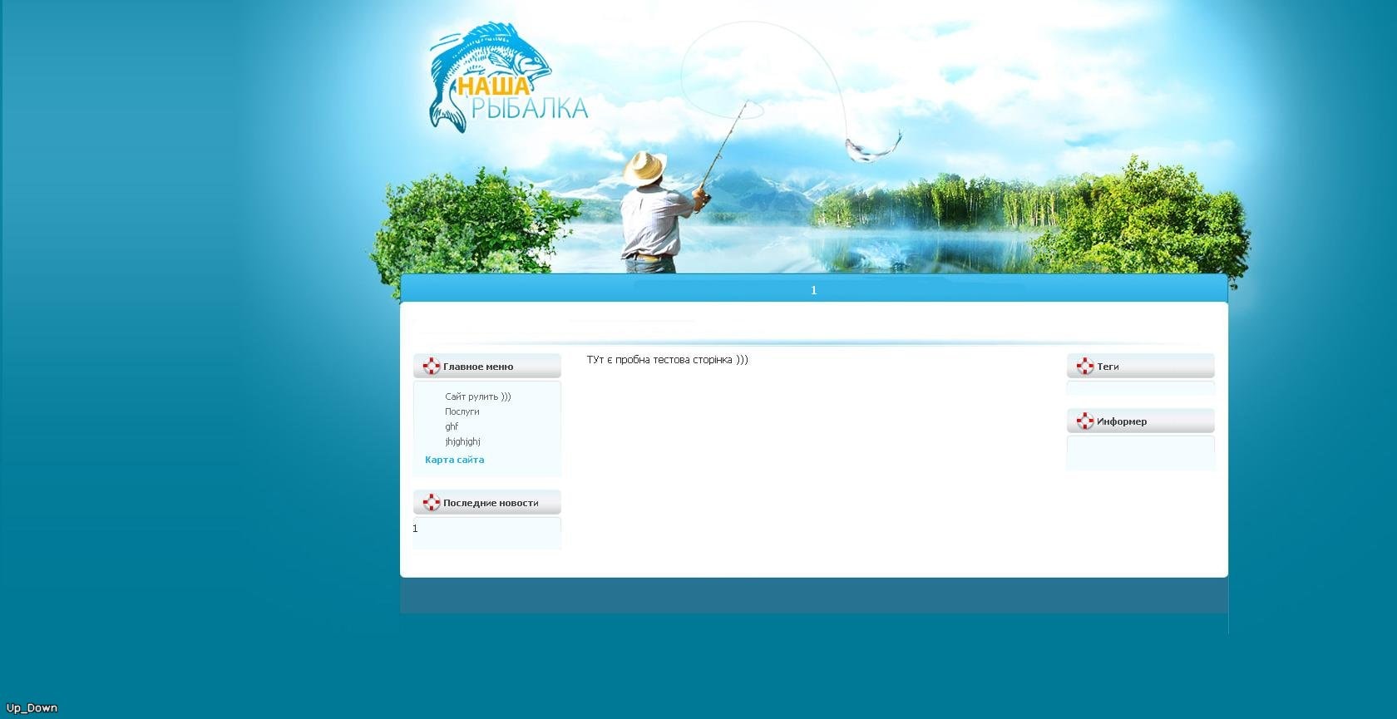Click the lifebuoy icon beside Теги

(1084, 366)
